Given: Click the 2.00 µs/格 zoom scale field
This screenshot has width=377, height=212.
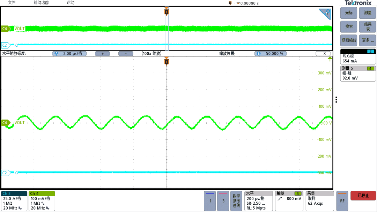Looking at the screenshot, I should 69,54.
